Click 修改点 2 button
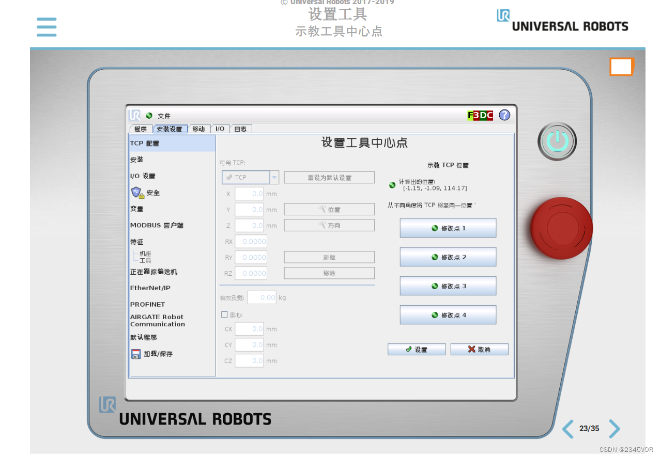 (x=448, y=257)
